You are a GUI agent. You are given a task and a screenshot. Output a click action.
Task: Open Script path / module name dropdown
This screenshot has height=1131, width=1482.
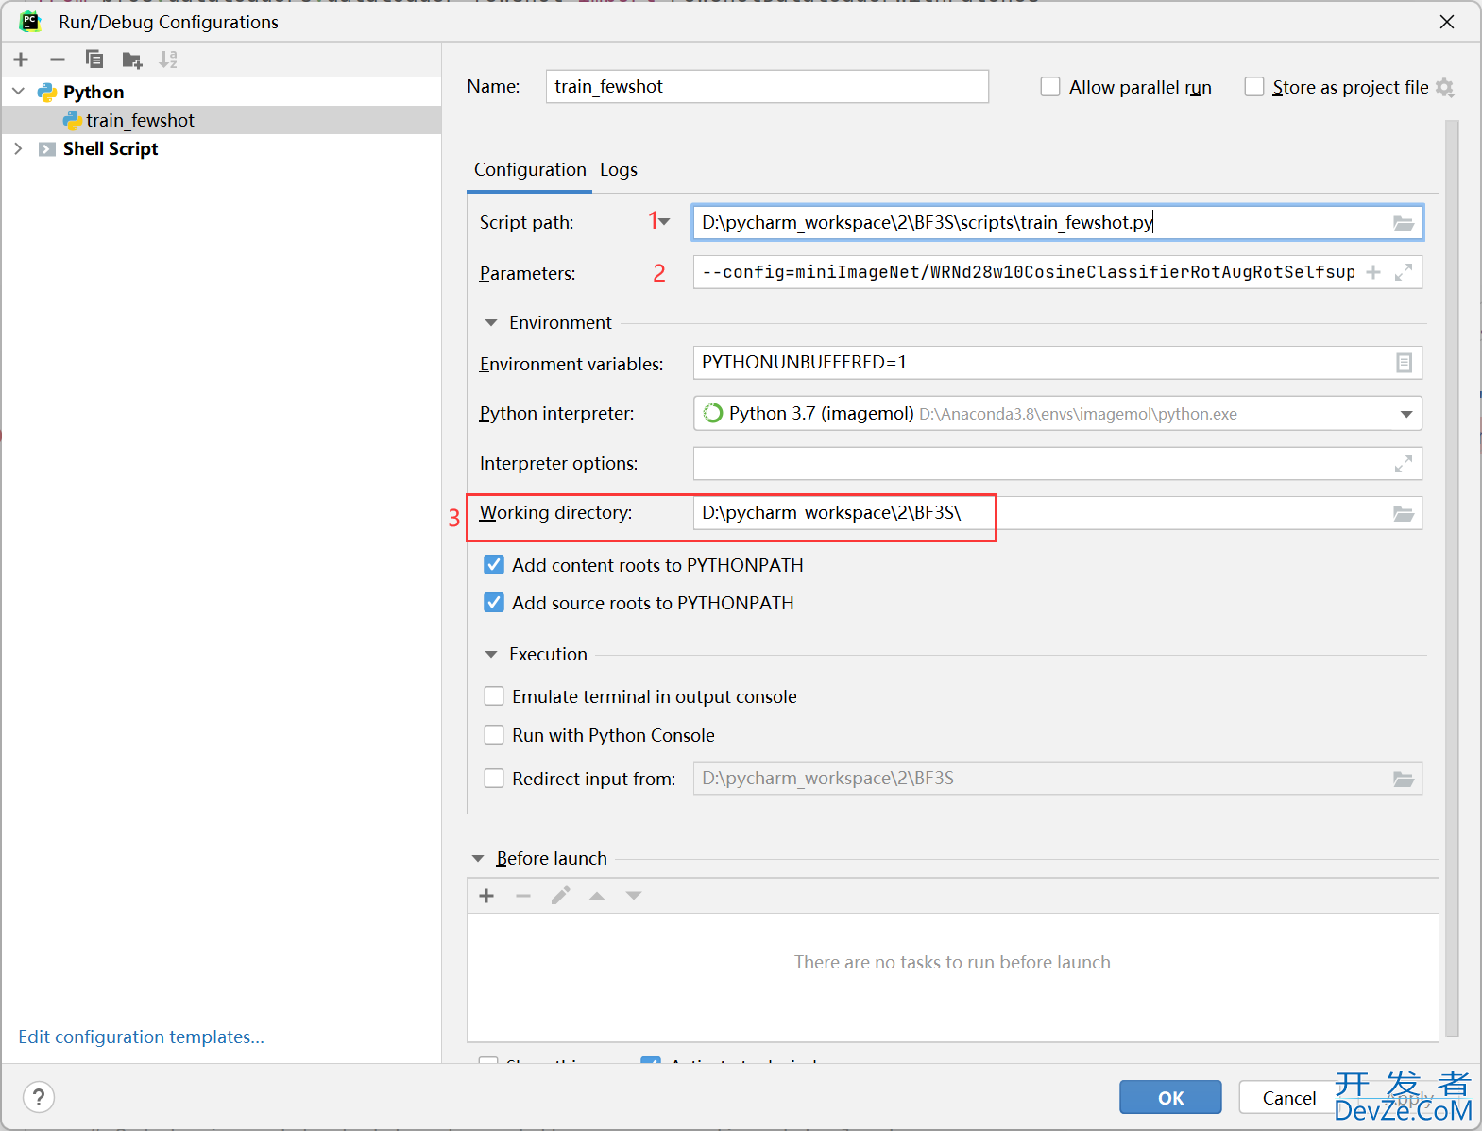point(665,222)
